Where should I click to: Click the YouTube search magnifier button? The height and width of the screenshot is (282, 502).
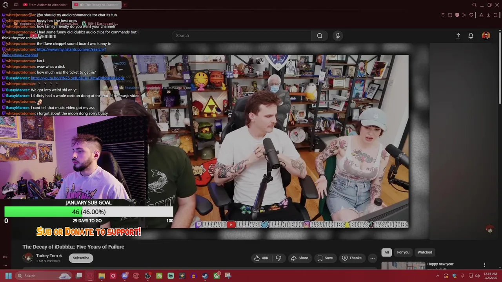[320, 36]
